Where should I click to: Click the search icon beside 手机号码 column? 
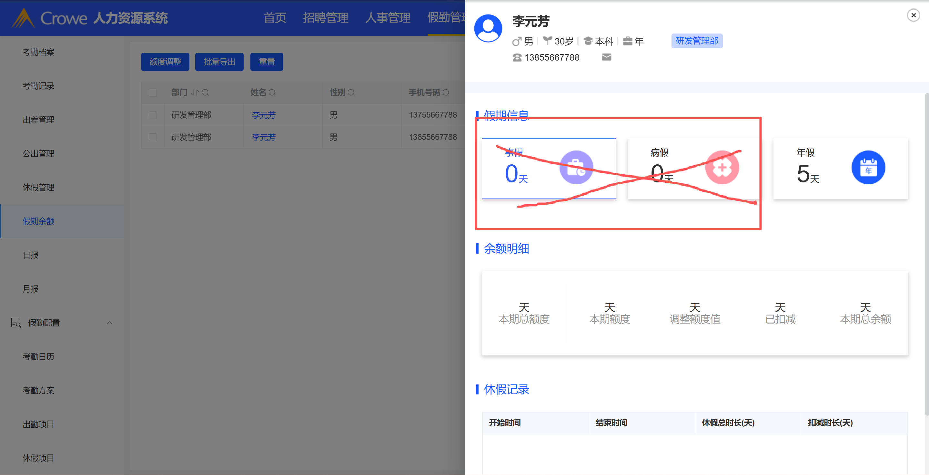[x=446, y=93]
